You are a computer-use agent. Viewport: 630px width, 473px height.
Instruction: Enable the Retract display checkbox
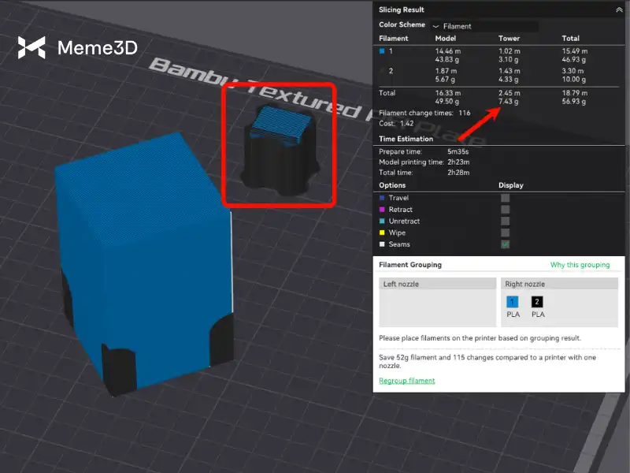pos(505,210)
